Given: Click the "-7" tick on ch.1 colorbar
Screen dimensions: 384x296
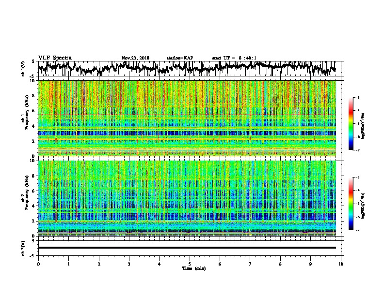Looking at the screenshot, I should click(358, 150).
